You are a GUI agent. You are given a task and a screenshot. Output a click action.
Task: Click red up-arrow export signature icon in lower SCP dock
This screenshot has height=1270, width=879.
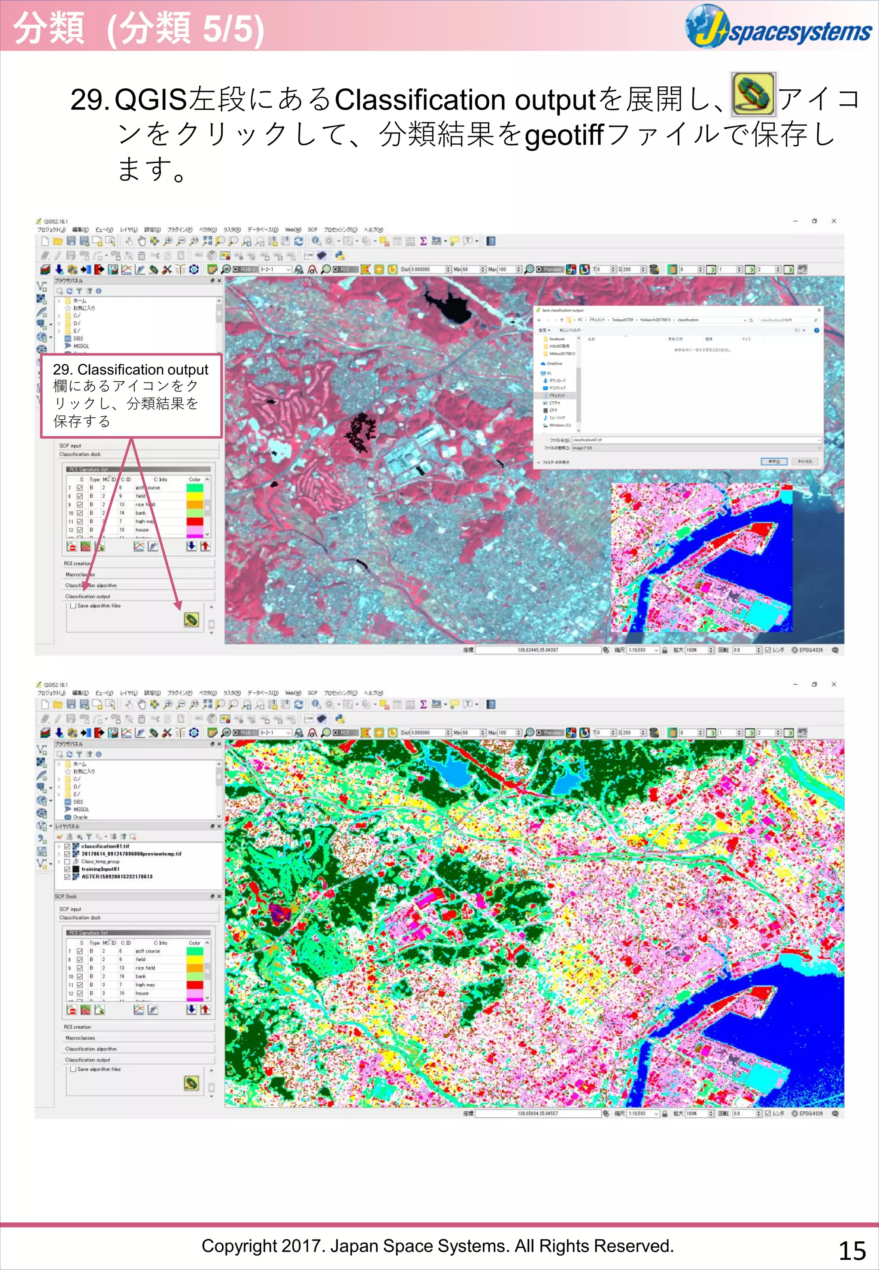206,1009
